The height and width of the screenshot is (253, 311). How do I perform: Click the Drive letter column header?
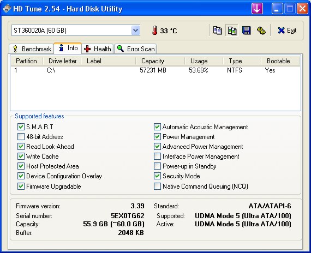click(62, 61)
